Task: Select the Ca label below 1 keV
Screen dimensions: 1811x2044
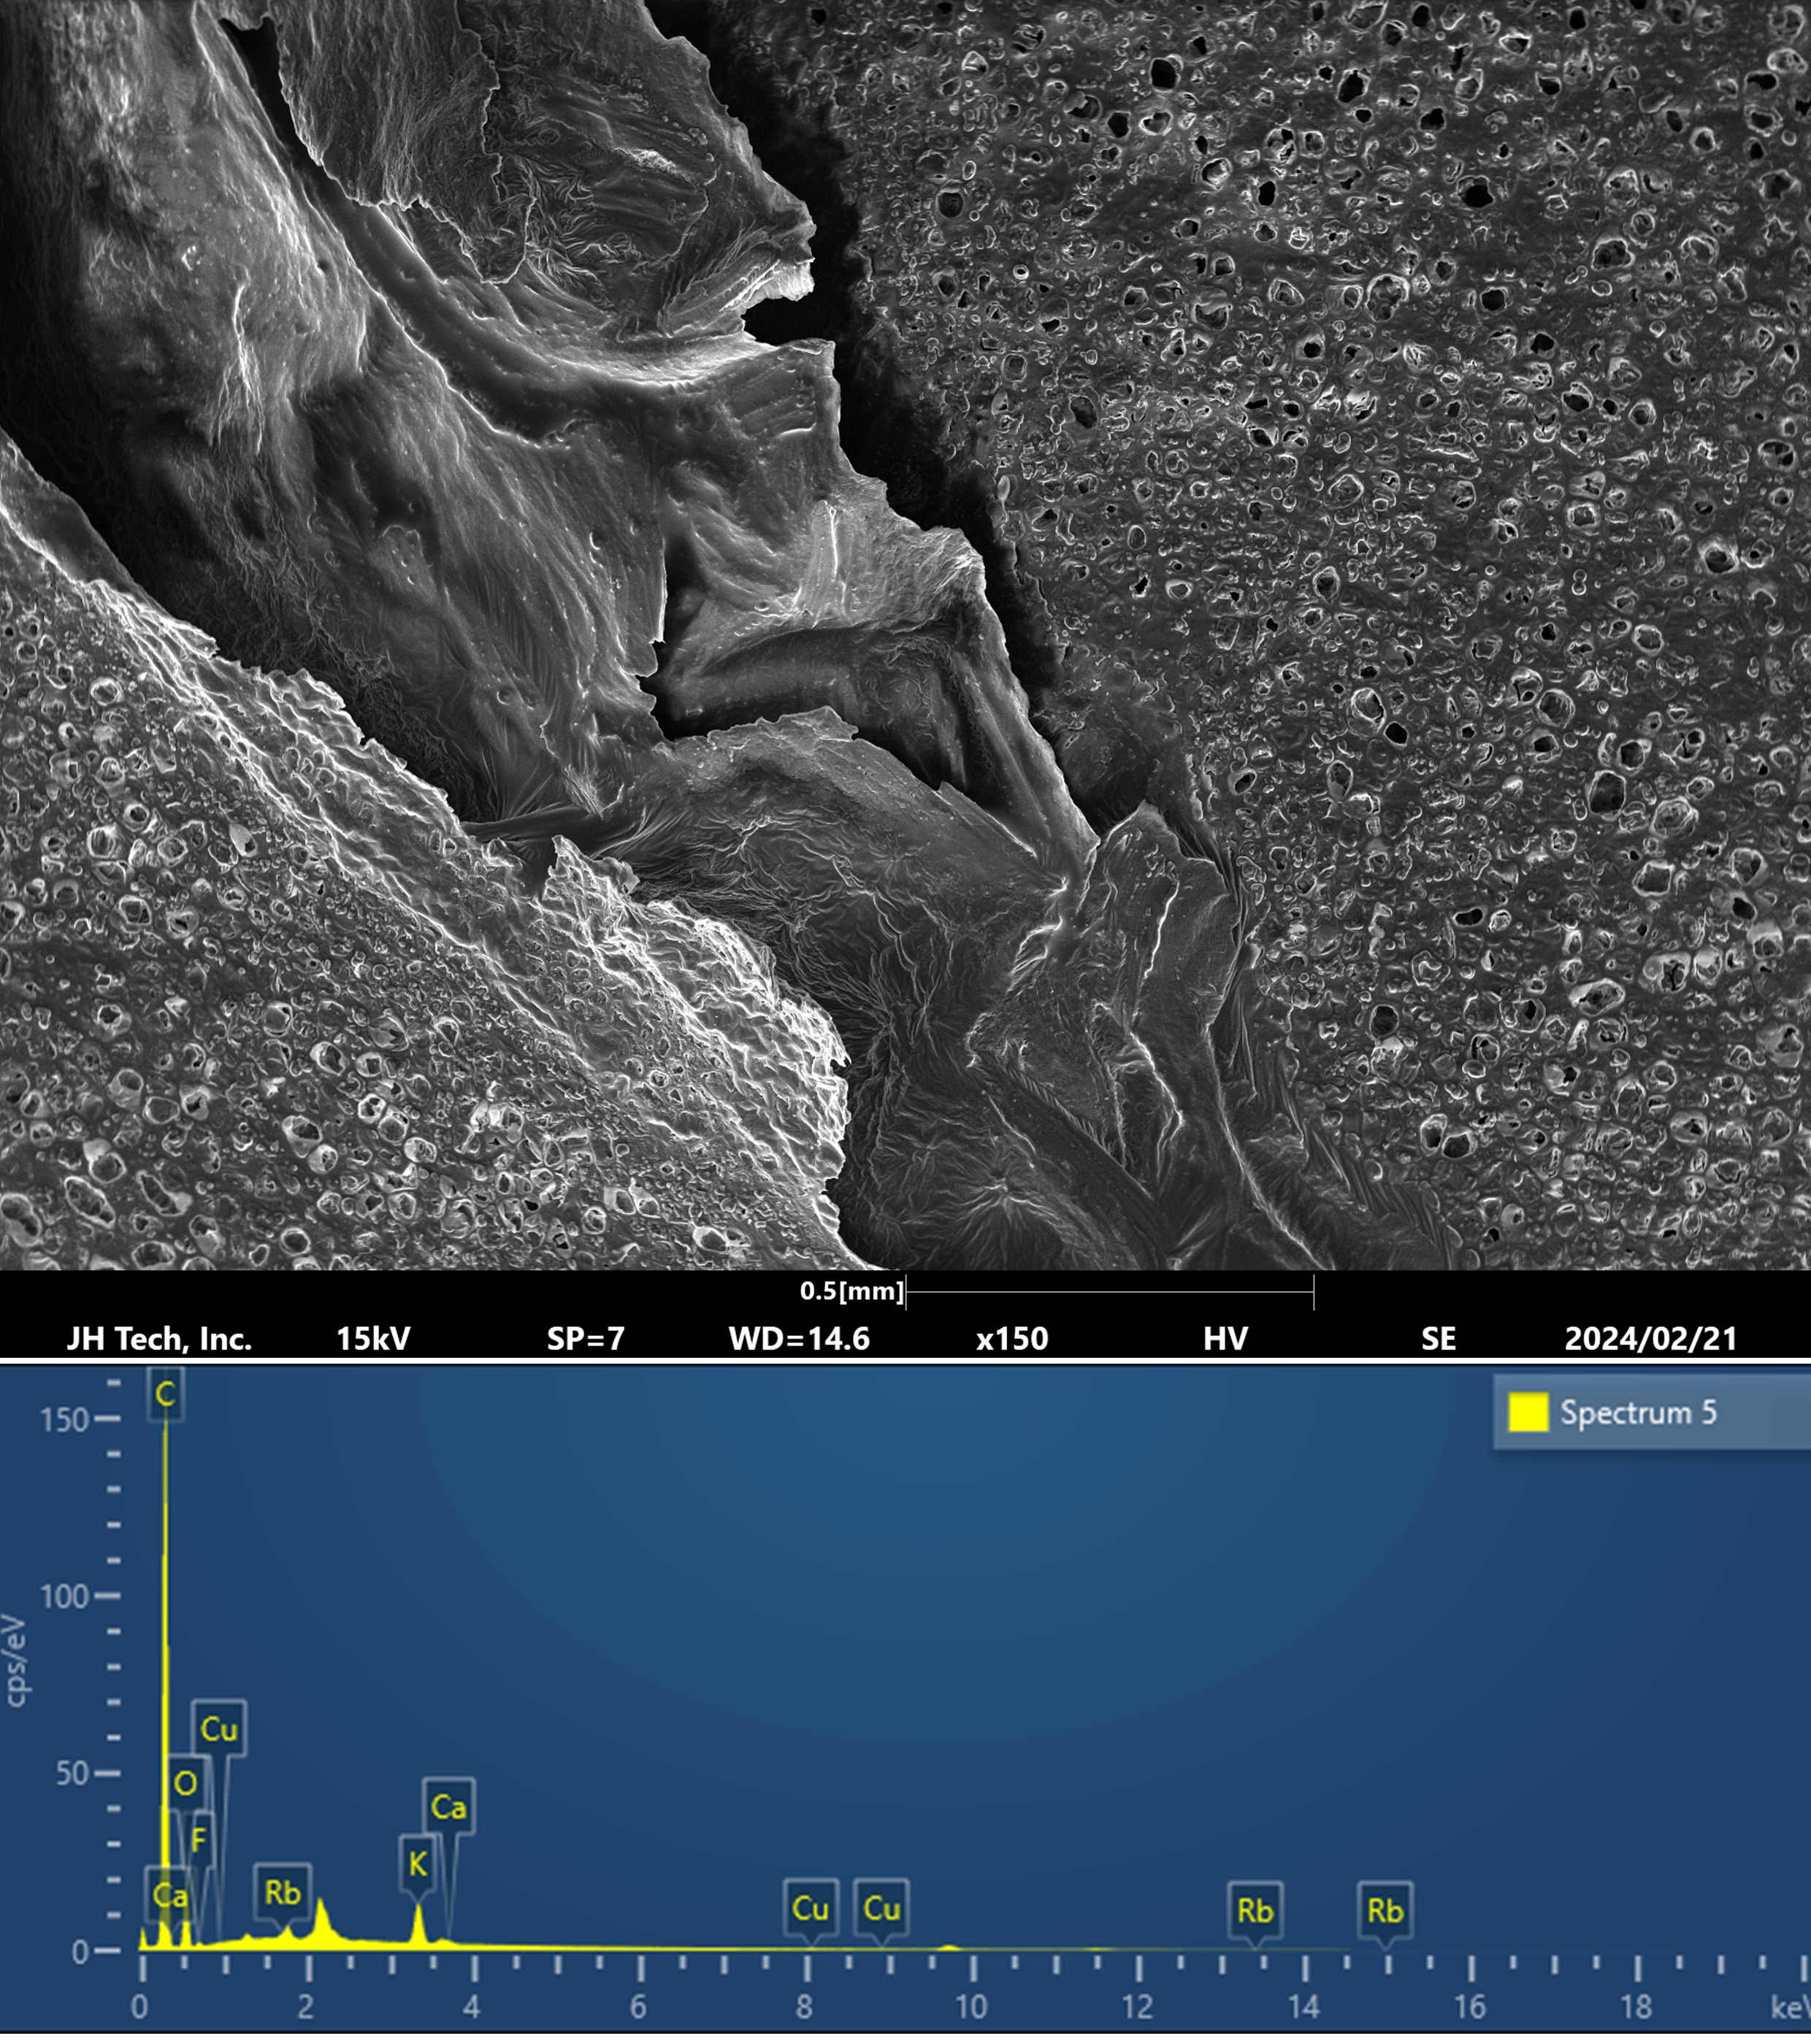Action: 169,1895
